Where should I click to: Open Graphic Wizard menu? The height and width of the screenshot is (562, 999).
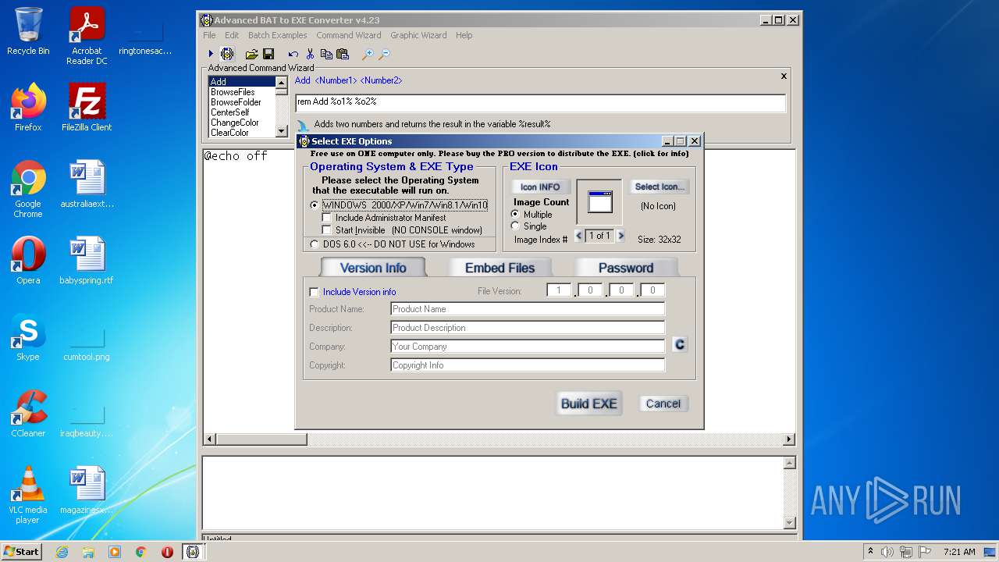418,35
